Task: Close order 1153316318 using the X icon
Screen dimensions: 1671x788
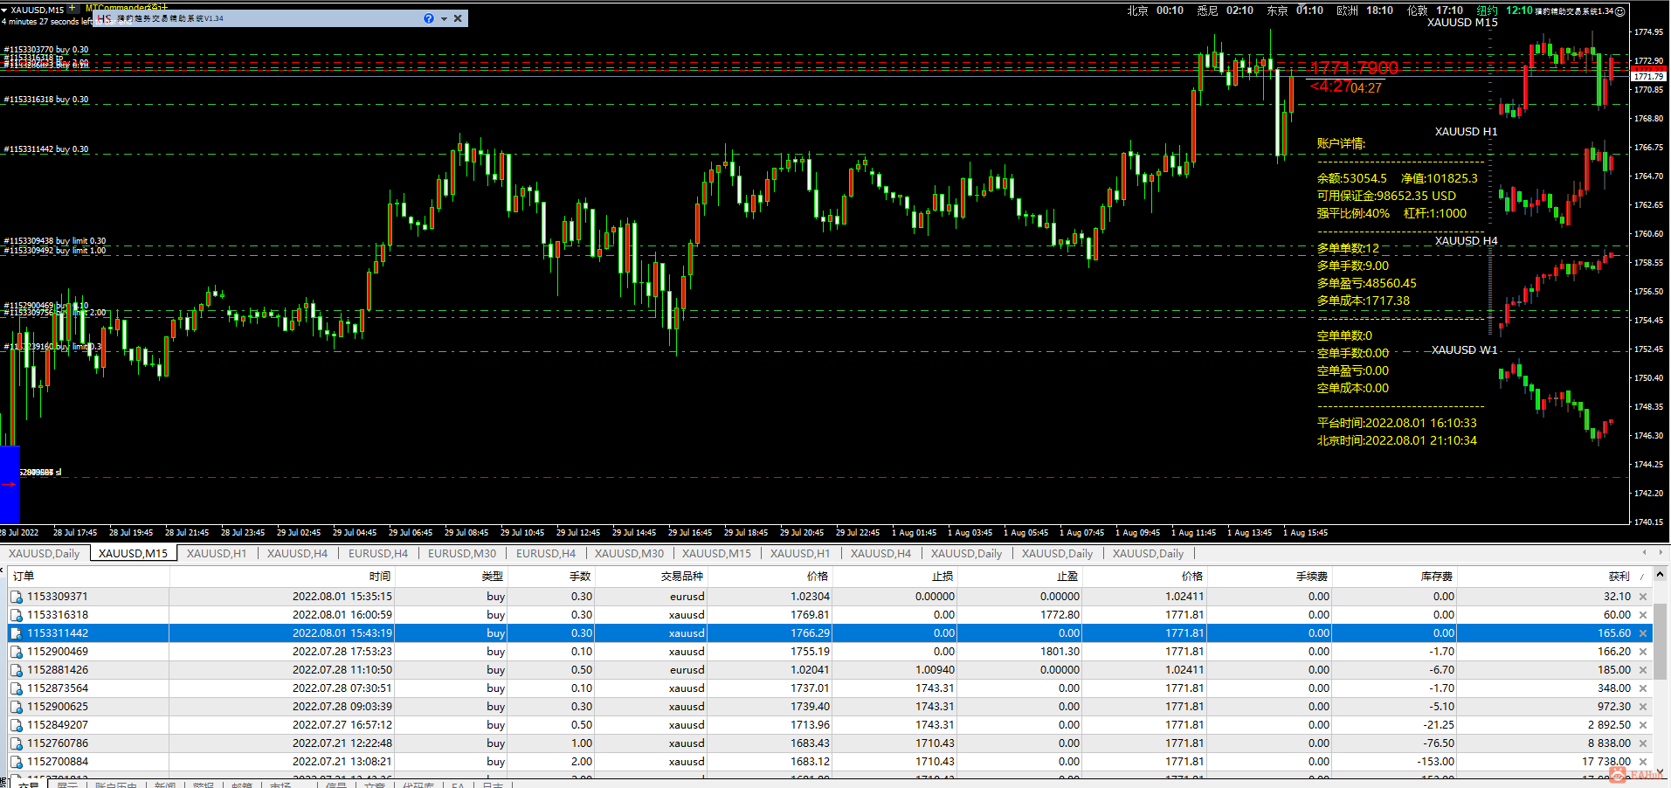Action: click(x=1643, y=615)
